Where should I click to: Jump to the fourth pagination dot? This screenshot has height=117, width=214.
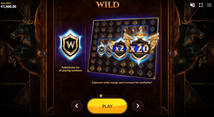107,96
